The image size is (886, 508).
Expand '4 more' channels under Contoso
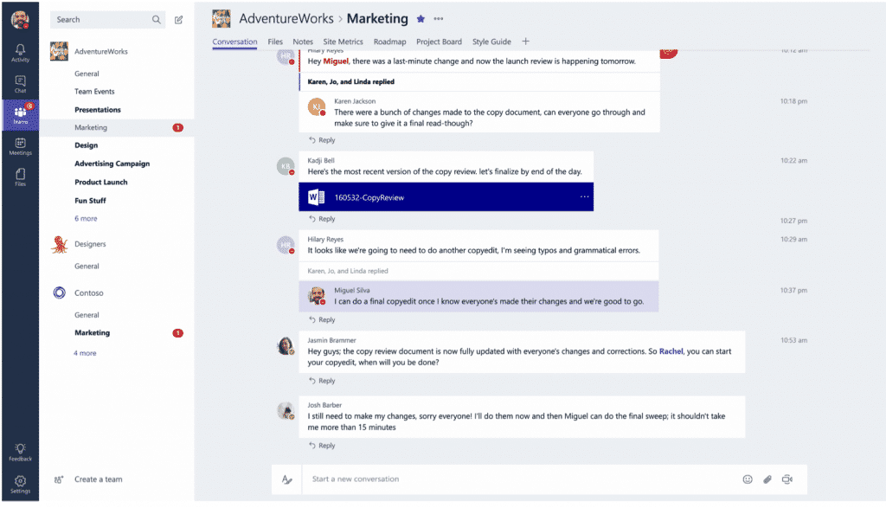85,353
